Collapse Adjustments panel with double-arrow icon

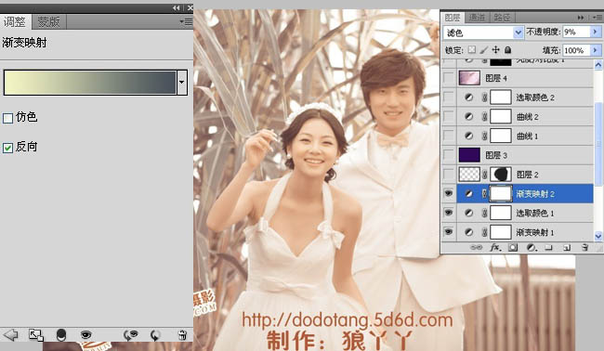[x=176, y=7]
